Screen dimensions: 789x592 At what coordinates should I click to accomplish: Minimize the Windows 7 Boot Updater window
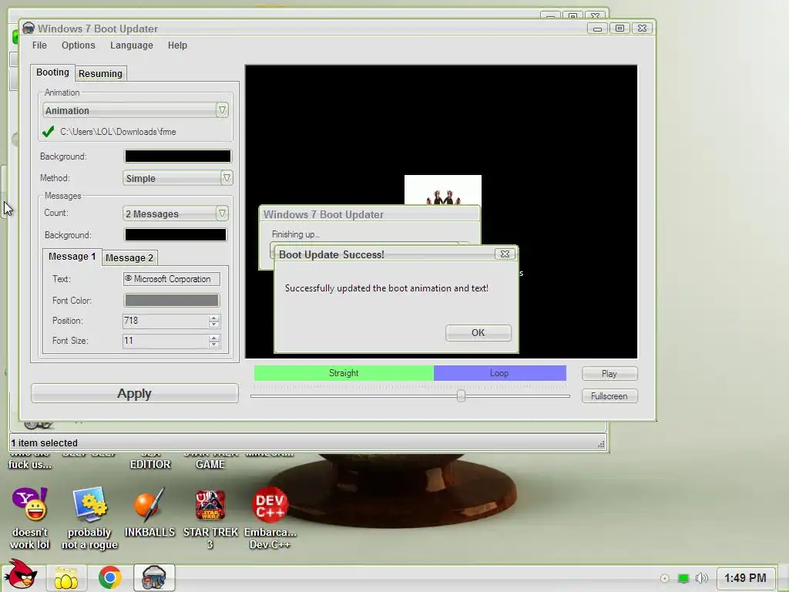[597, 29]
